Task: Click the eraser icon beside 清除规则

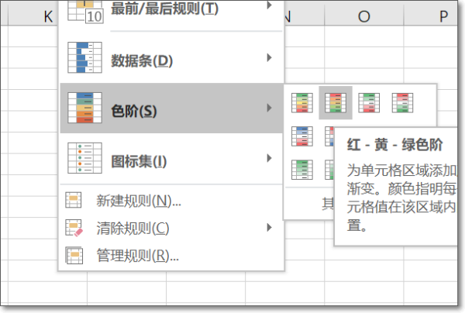Action: click(74, 228)
